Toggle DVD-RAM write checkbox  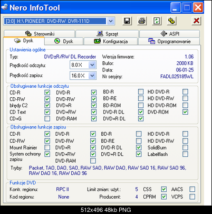click(x=93, y=161)
